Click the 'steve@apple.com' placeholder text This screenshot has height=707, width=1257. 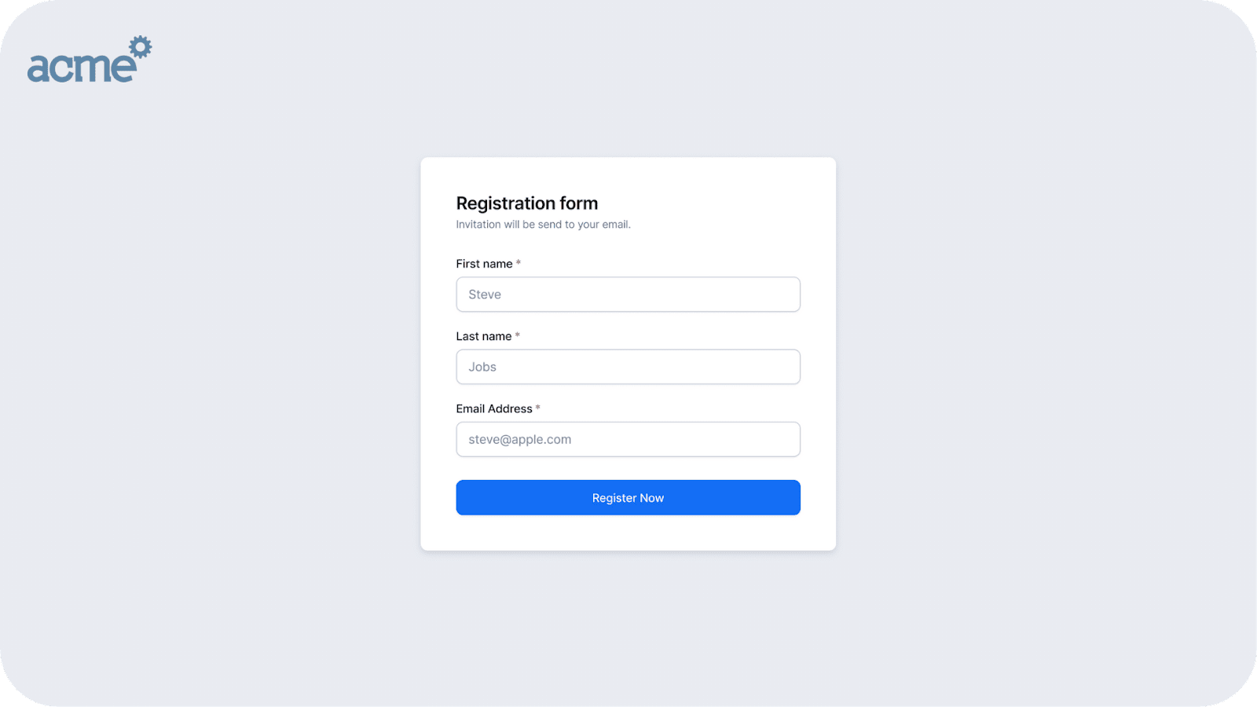point(519,439)
